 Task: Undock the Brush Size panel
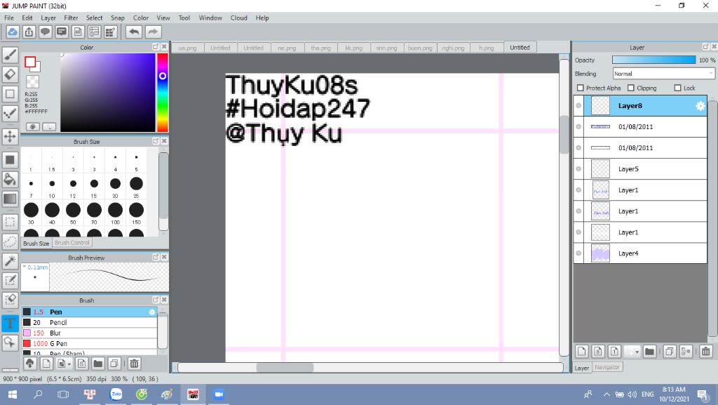(156, 141)
